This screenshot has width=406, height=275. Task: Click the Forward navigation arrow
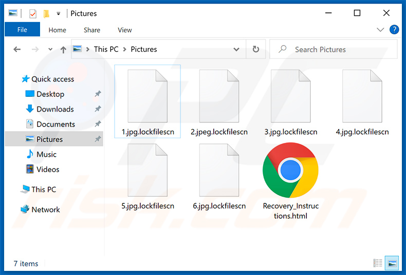pyautogui.click(x=35, y=49)
